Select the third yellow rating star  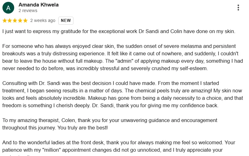pyautogui.click(x=15, y=20)
